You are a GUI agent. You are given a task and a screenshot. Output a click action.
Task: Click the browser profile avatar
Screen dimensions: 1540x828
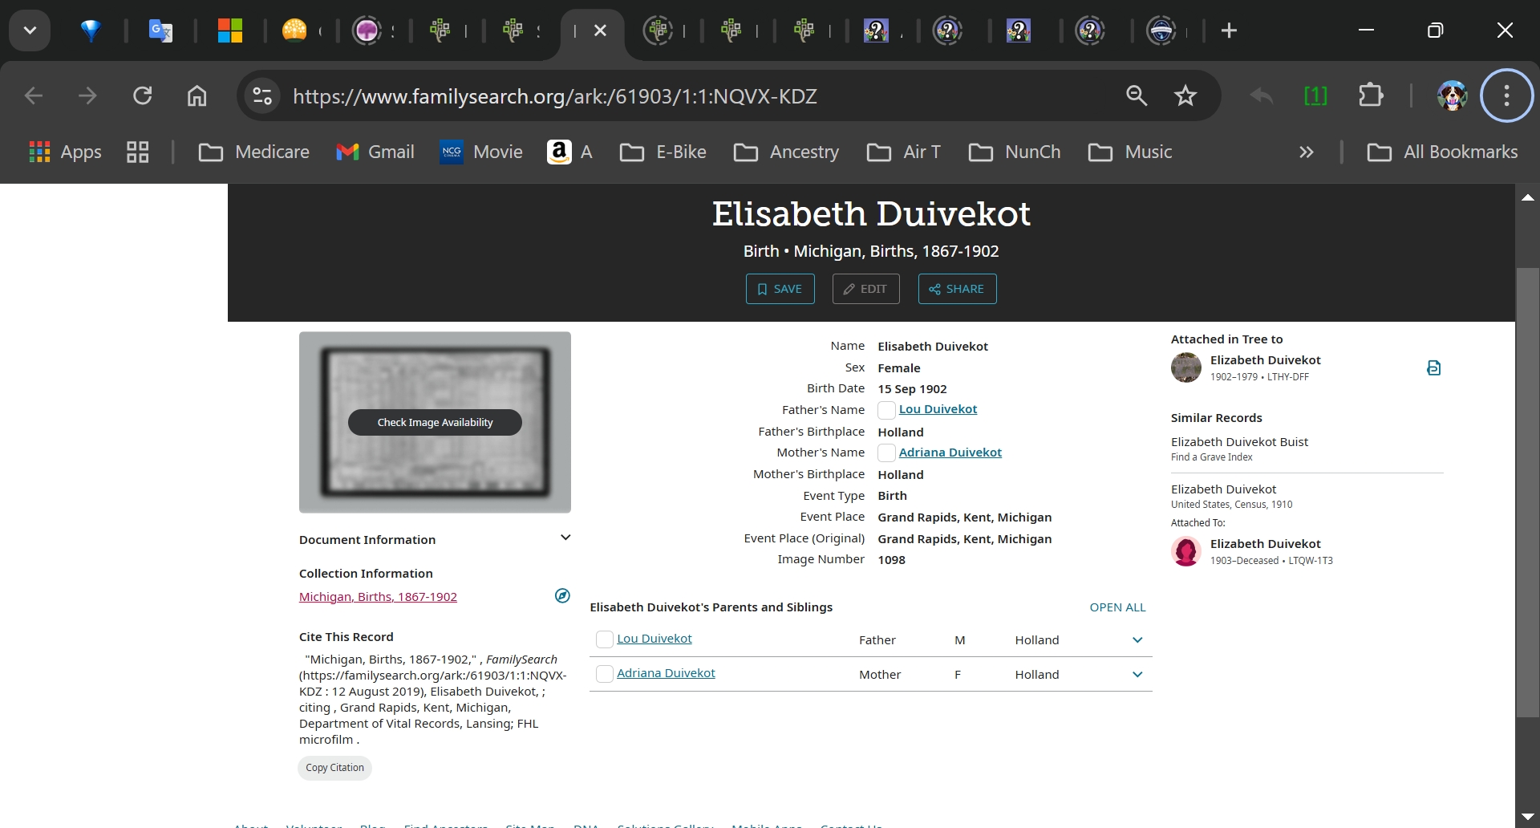[x=1453, y=95]
